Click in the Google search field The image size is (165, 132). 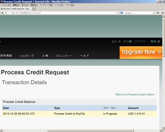point(138,13)
